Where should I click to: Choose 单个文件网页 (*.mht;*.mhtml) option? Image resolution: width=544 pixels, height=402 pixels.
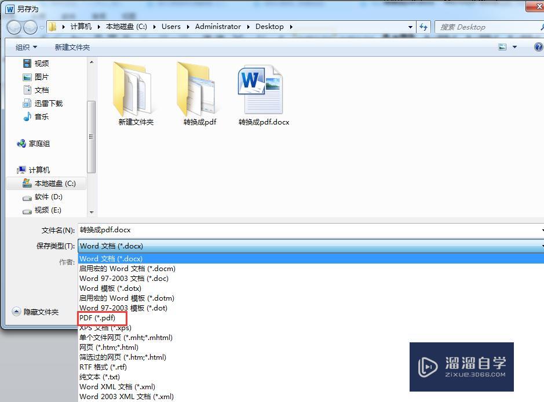pyautogui.click(x=126, y=338)
